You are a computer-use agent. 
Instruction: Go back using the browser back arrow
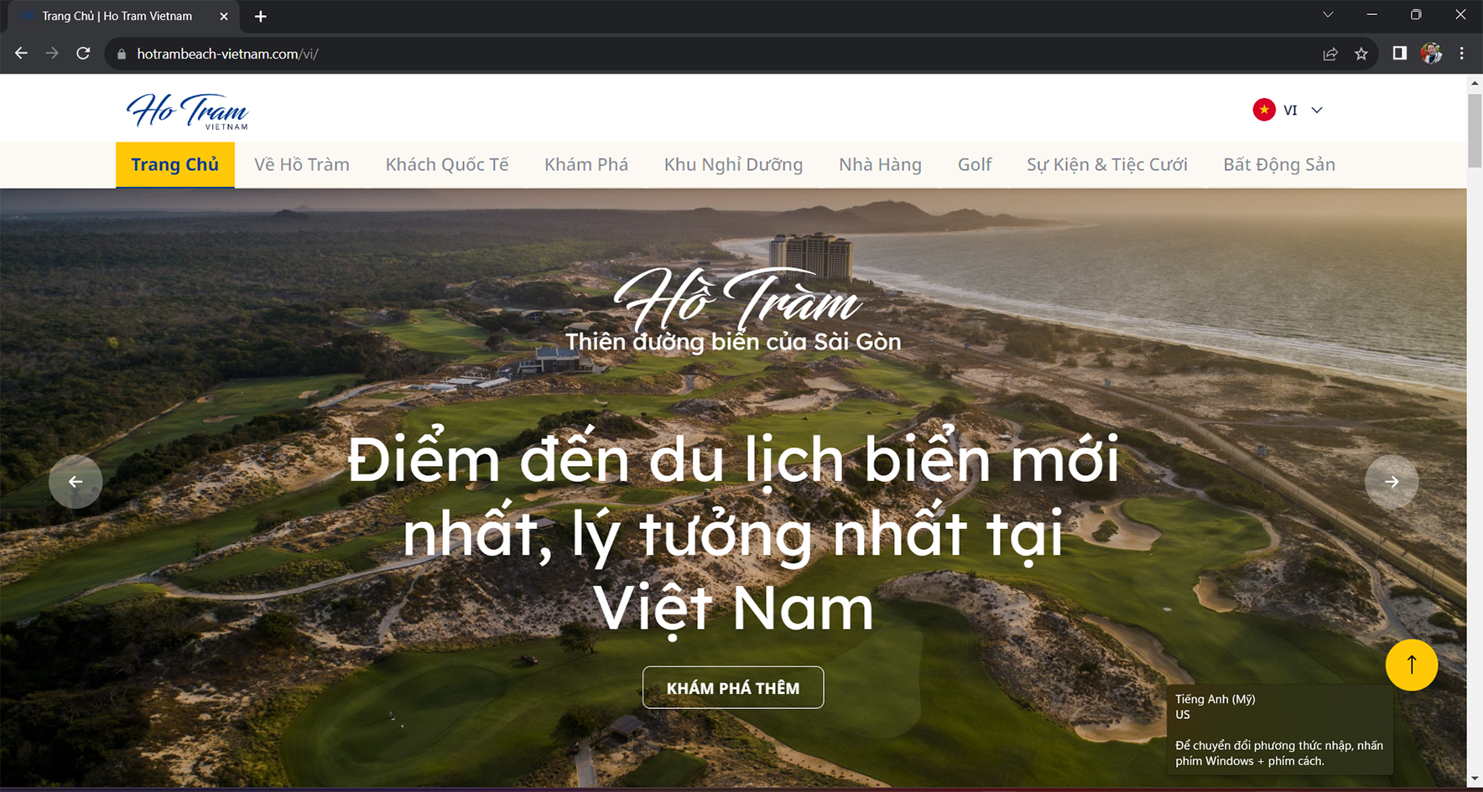point(21,54)
